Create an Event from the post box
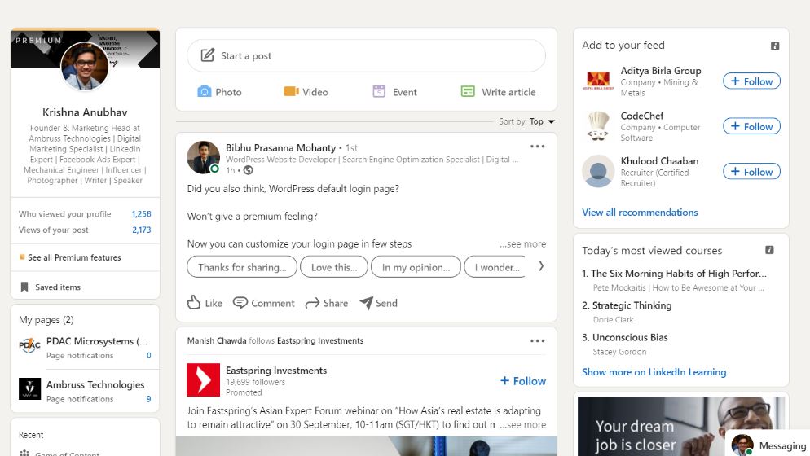The image size is (810, 456). click(394, 92)
